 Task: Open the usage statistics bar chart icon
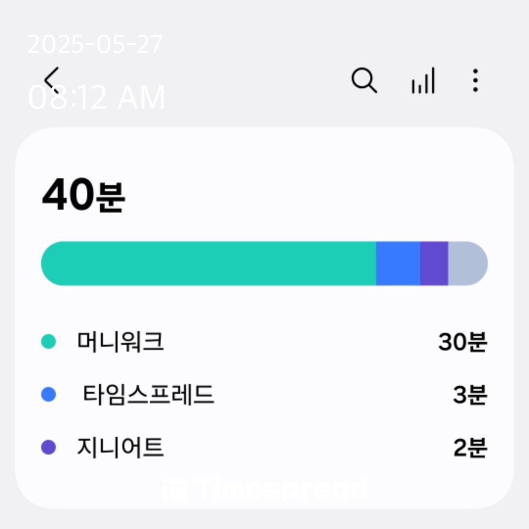(x=423, y=80)
